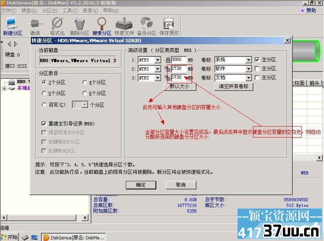Select HD0 disk icon in tree
Viewport: 324px width, 241px height.
pos(12,82)
